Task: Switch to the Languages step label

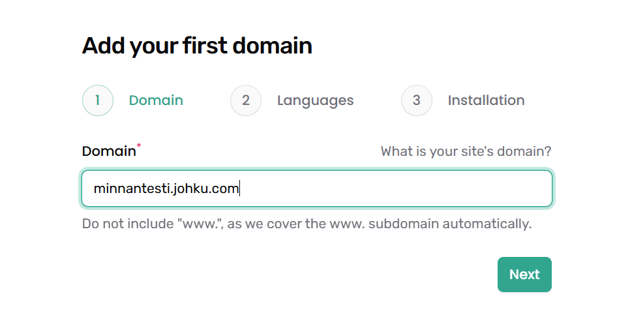Action: click(x=315, y=100)
